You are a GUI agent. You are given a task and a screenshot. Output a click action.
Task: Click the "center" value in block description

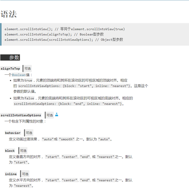point(70,157)
